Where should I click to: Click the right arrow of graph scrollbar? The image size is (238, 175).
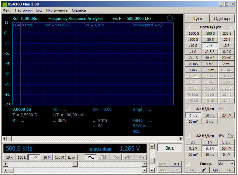pyautogui.click(x=181, y=138)
